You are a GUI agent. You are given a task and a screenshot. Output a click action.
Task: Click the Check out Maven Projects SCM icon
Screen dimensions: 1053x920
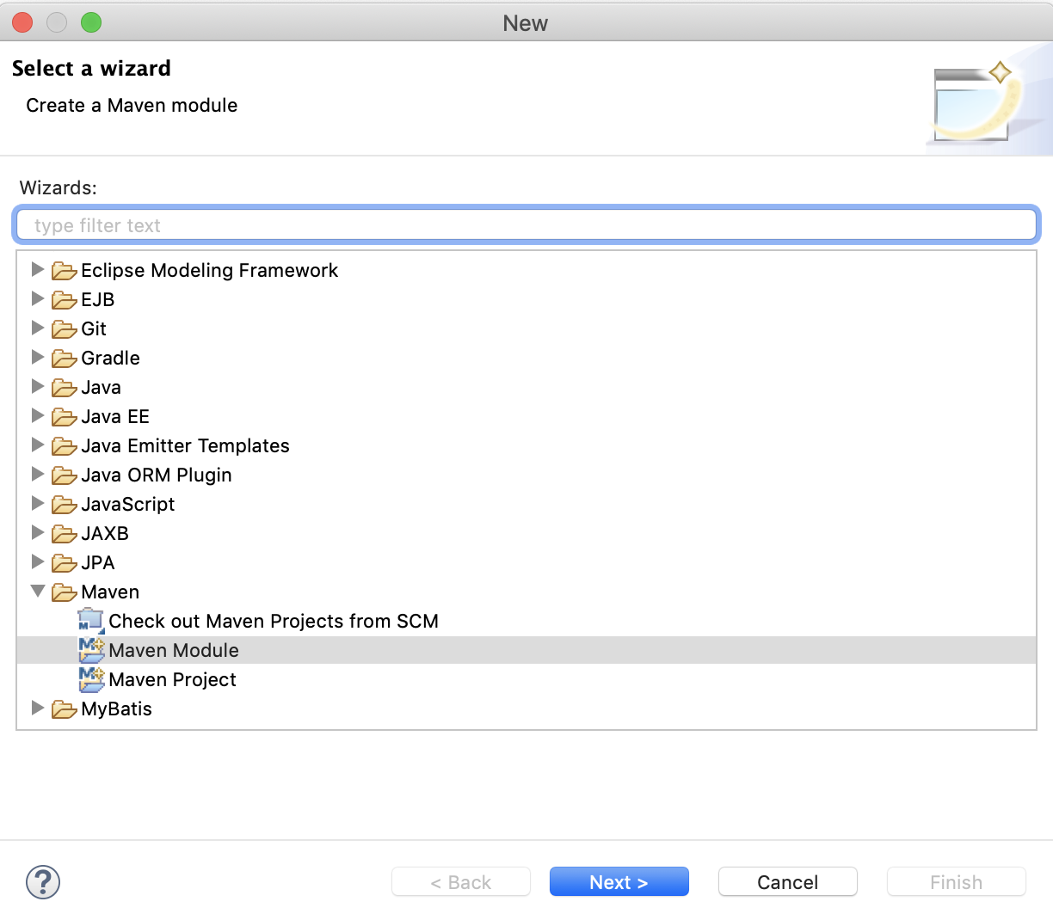pyautogui.click(x=91, y=621)
